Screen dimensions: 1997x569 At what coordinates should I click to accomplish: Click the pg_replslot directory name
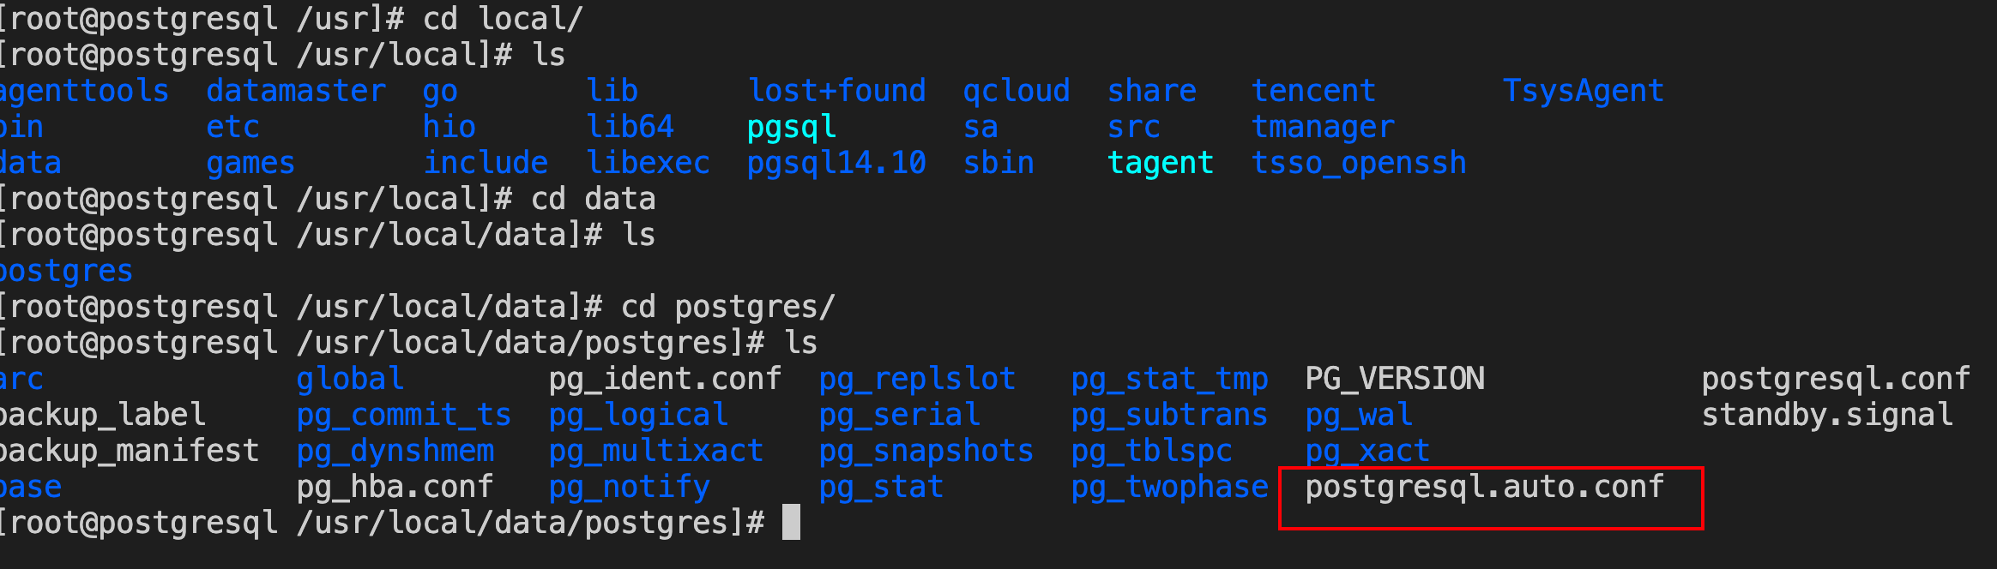tap(917, 380)
